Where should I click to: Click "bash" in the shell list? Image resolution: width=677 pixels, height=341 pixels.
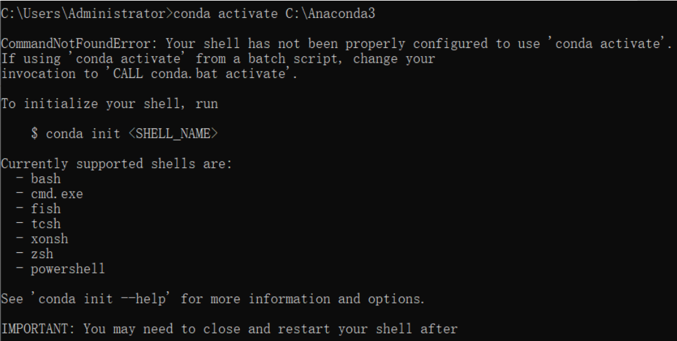click(46, 179)
